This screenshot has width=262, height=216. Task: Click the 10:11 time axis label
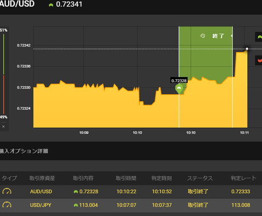tap(245, 133)
